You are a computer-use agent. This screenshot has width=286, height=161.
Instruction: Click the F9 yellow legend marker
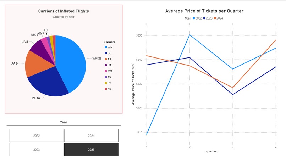point(106,83)
